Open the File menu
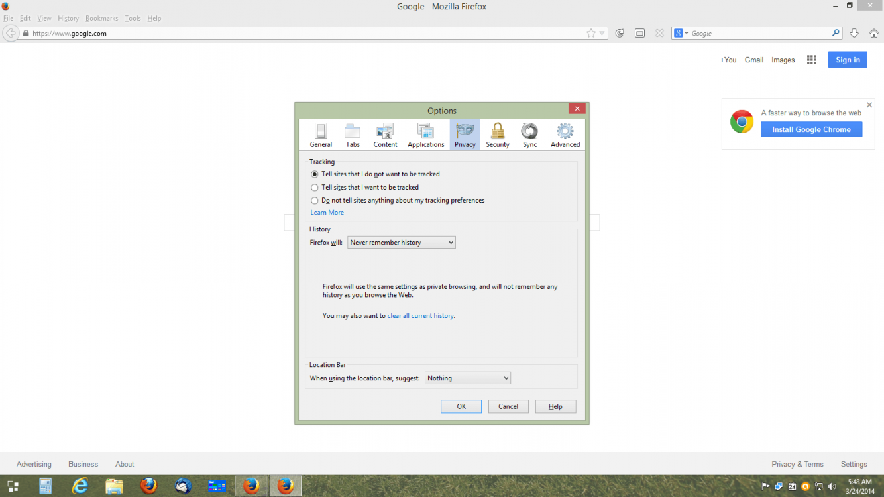The width and height of the screenshot is (884, 497). pos(8,18)
